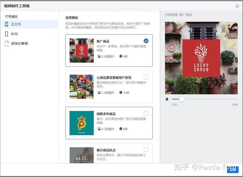Click the phone icon beside 正方形
Screen dimensions: 243x177
pos(6,24)
